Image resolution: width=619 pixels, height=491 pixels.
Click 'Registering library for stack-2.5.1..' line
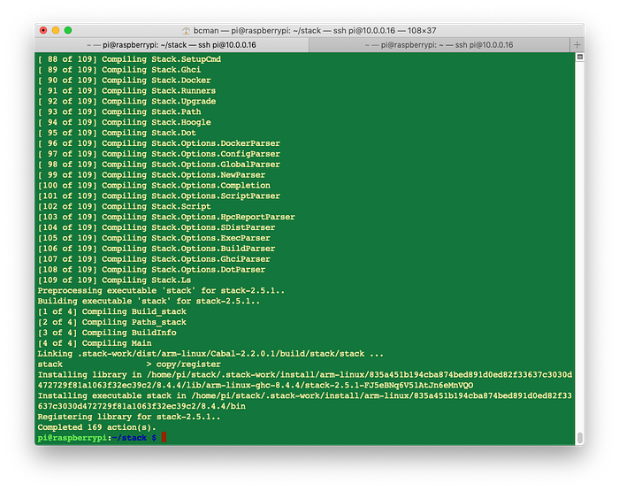(x=129, y=418)
